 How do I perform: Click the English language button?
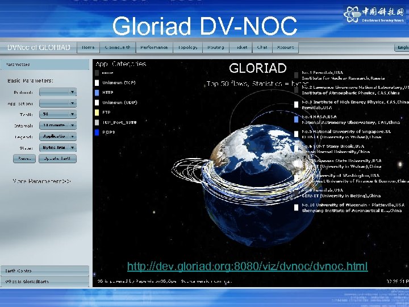(402, 48)
